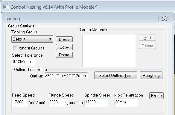Click the Tooling dialog title text

tap(12, 19)
